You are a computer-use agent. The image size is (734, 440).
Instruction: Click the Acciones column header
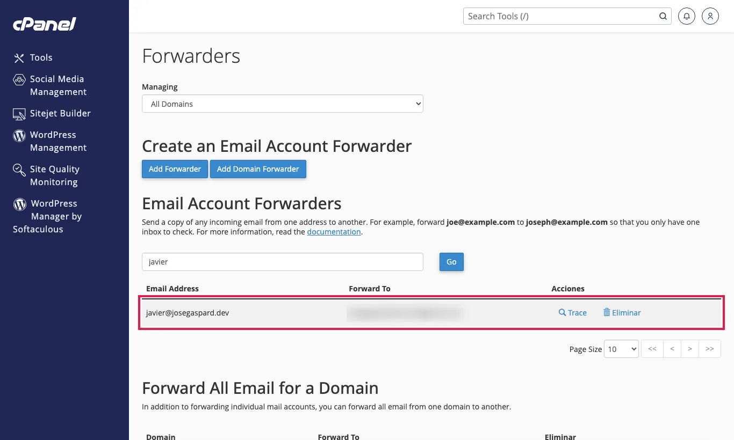tap(568, 289)
